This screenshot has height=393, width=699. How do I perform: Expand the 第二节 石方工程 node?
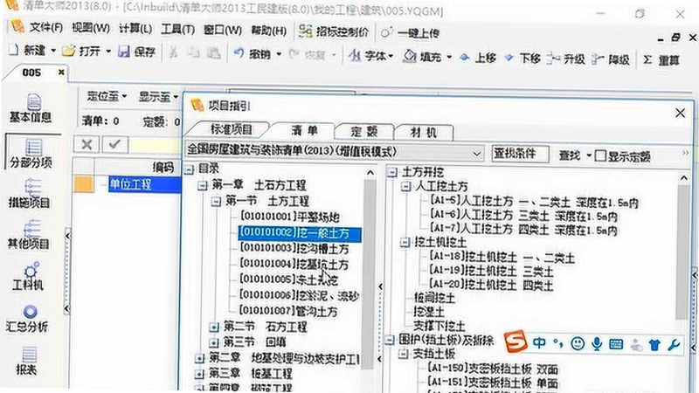pyautogui.click(x=214, y=327)
